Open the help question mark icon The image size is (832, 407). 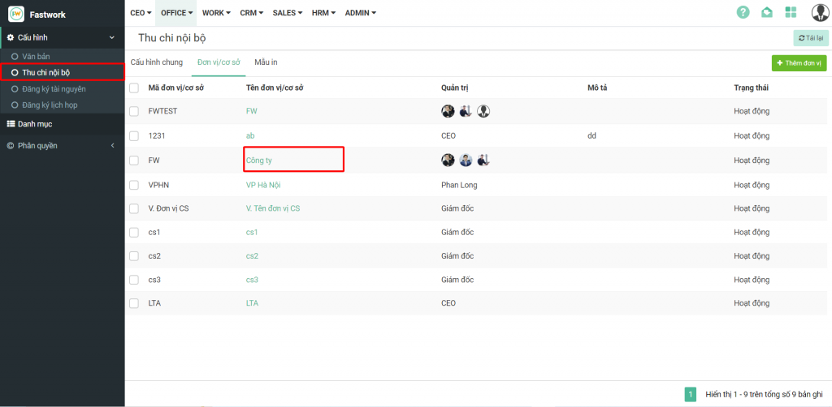(743, 12)
